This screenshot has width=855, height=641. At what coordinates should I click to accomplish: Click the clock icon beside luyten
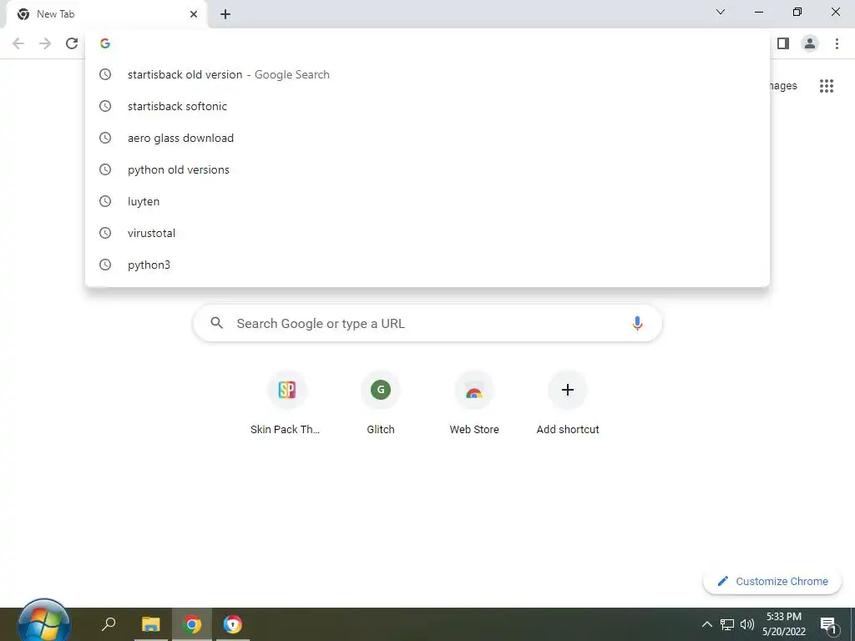105,201
